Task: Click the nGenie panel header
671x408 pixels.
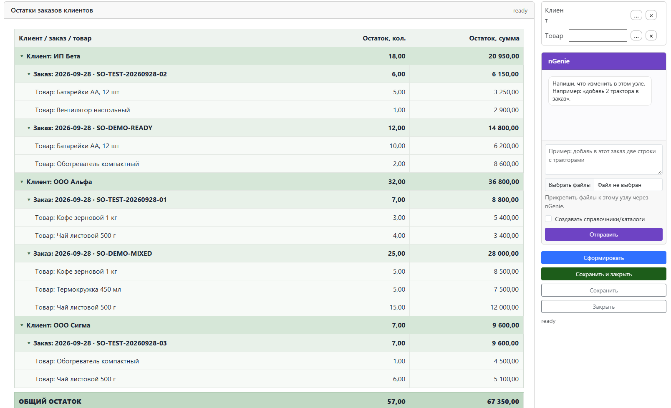Action: [x=603, y=61]
